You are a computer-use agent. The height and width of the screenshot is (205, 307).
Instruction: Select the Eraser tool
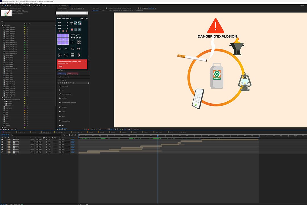coord(40,5)
